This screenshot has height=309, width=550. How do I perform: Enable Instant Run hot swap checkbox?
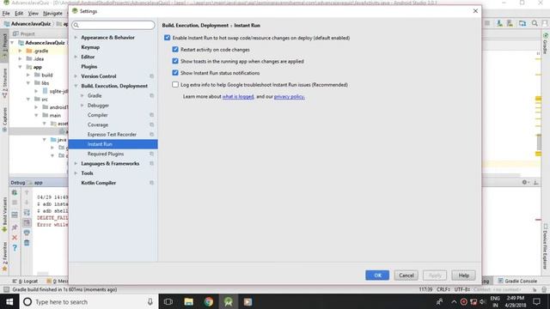pyautogui.click(x=168, y=38)
